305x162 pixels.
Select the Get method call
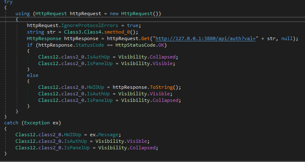tap(145, 38)
